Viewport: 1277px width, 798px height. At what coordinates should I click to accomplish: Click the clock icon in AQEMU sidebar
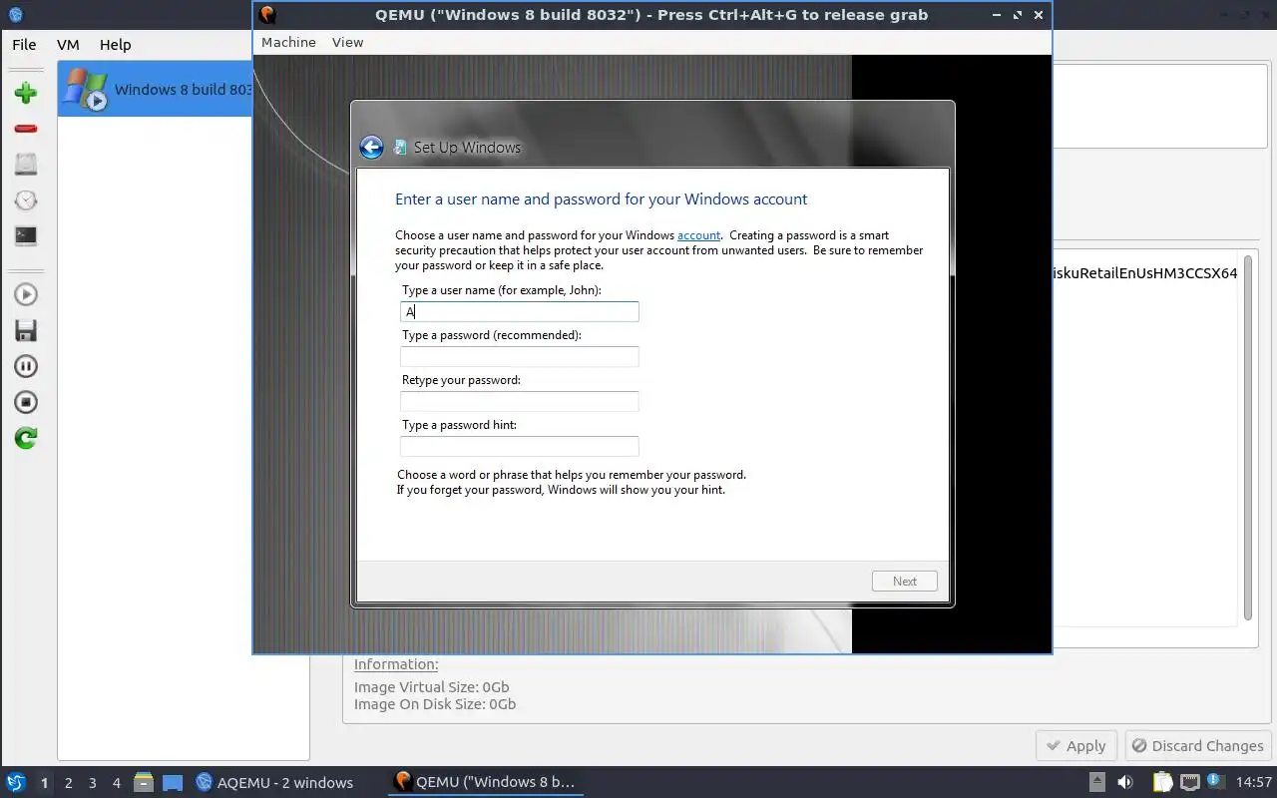tap(26, 200)
